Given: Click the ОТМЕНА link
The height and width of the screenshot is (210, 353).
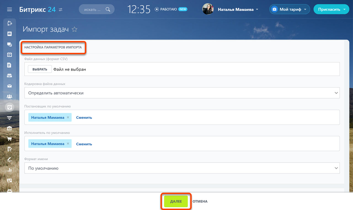Looking at the screenshot, I should [x=200, y=201].
